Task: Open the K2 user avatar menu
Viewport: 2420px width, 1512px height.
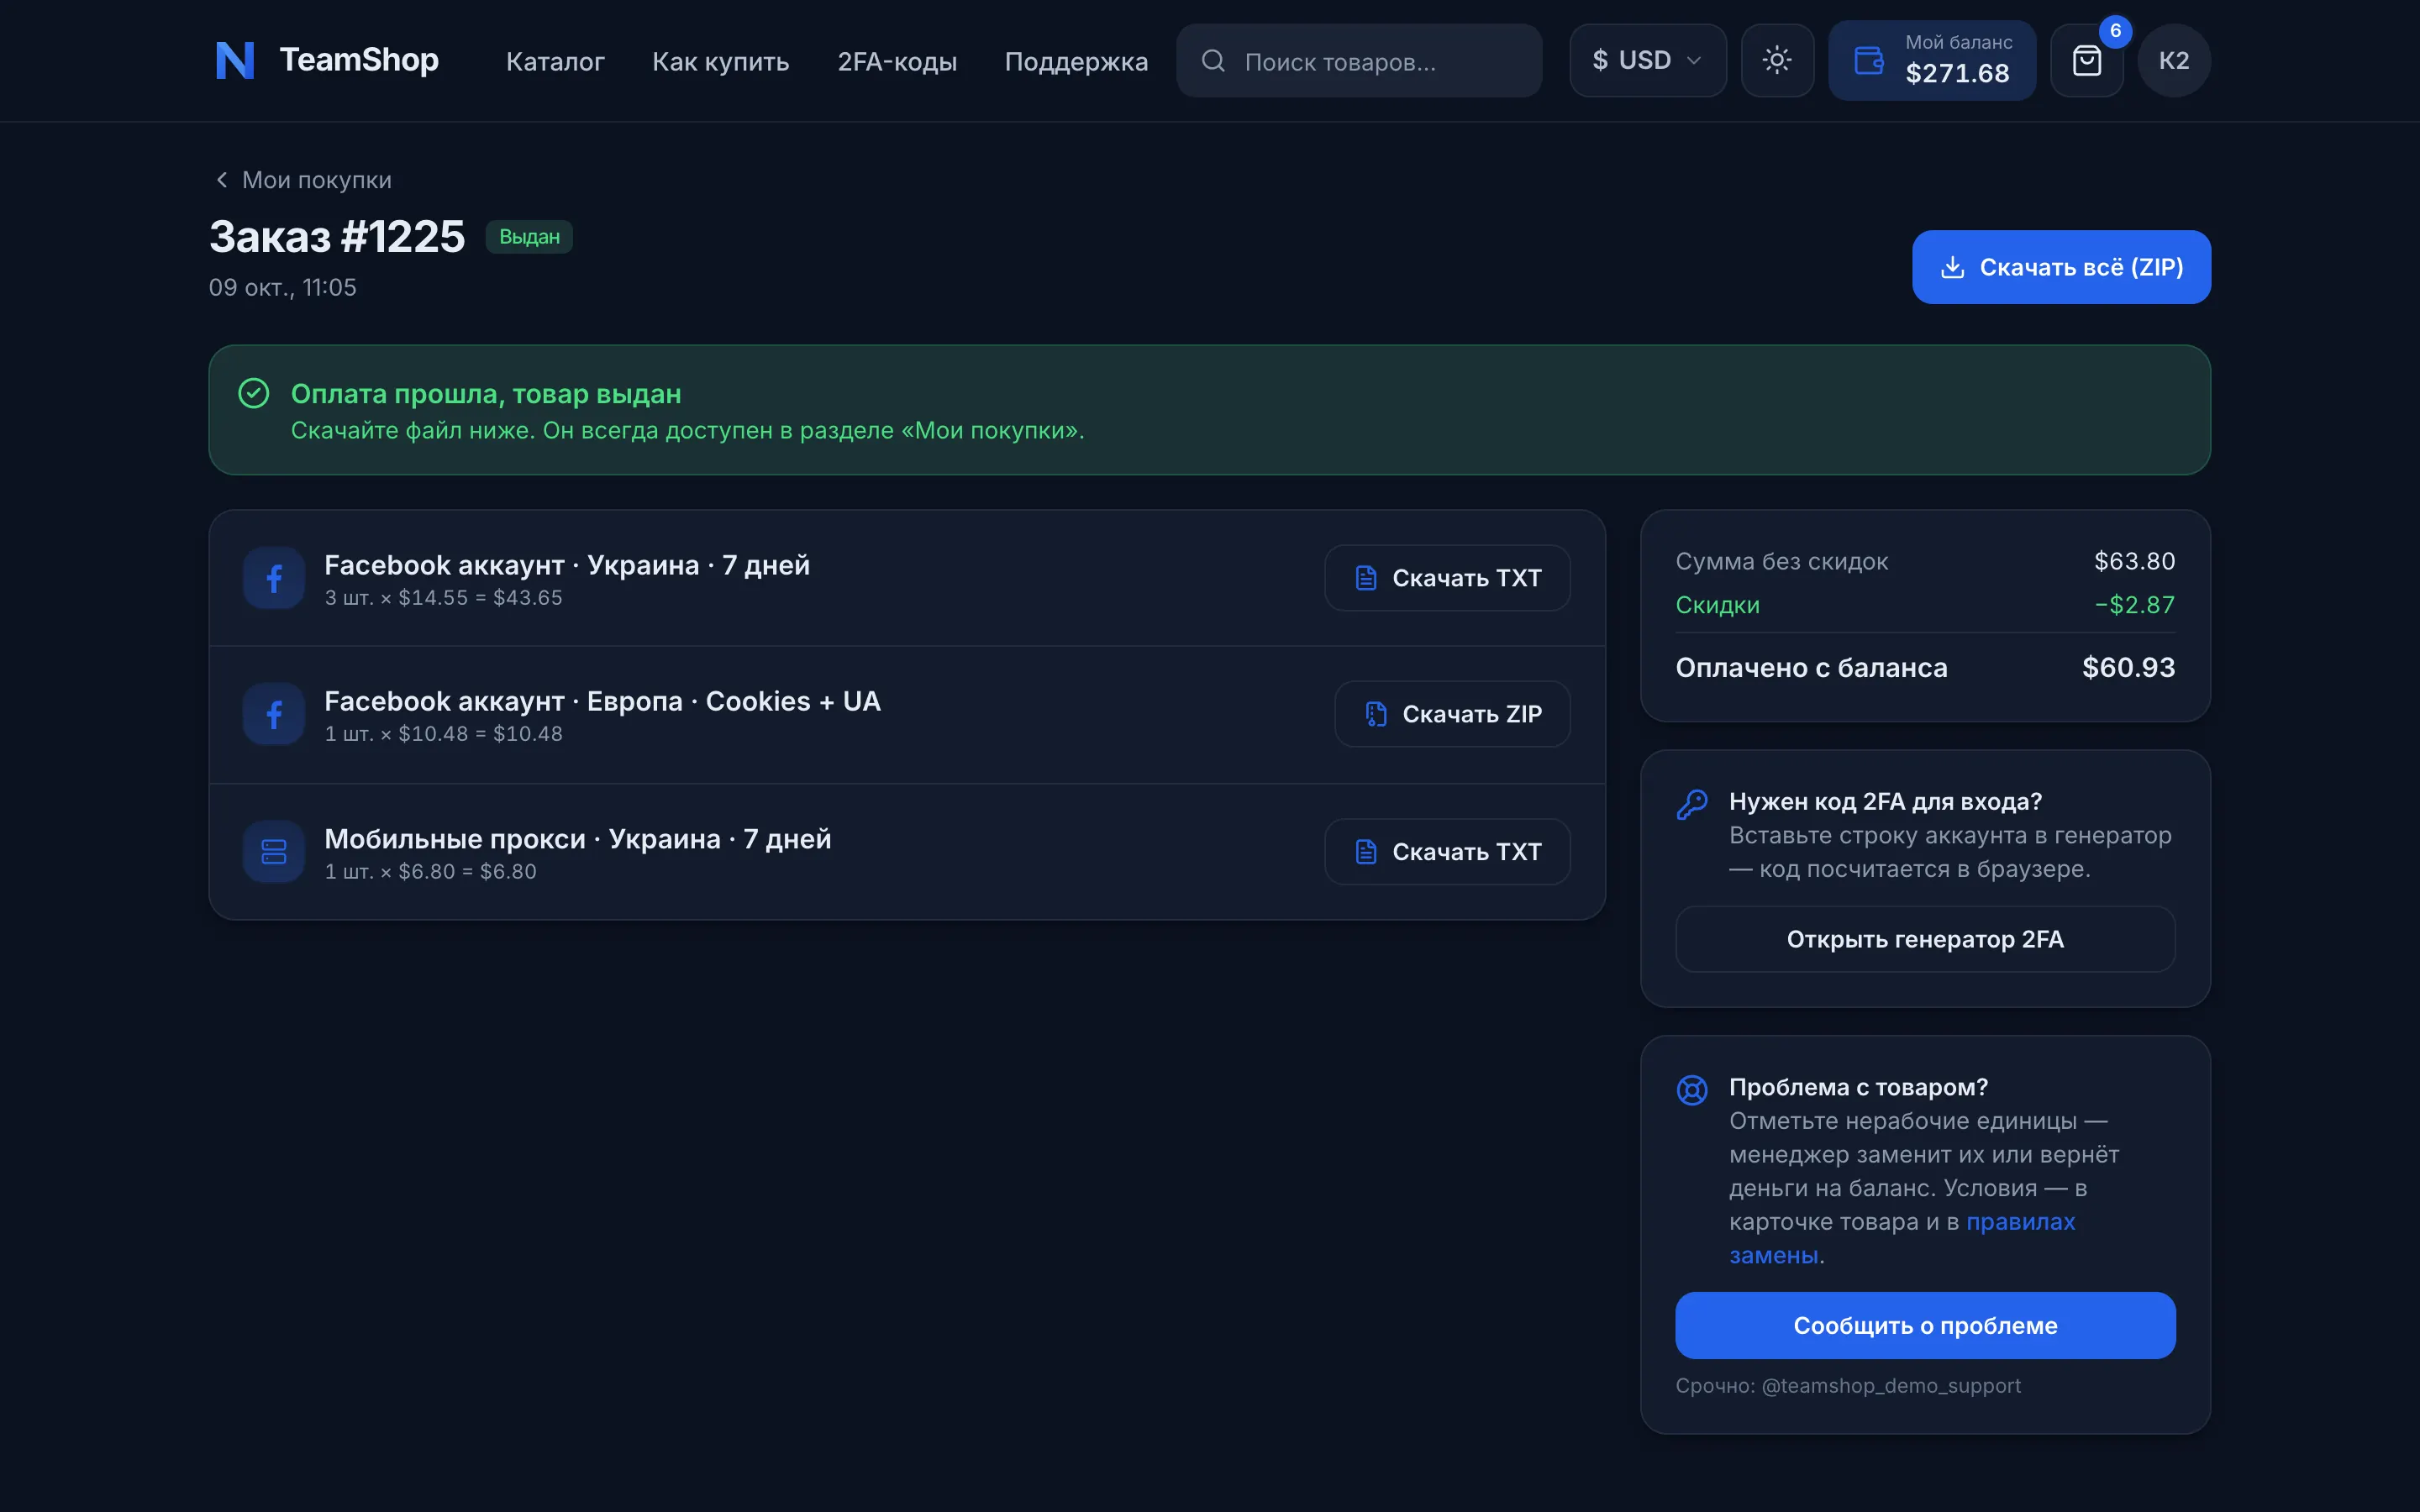Action: [x=2174, y=60]
